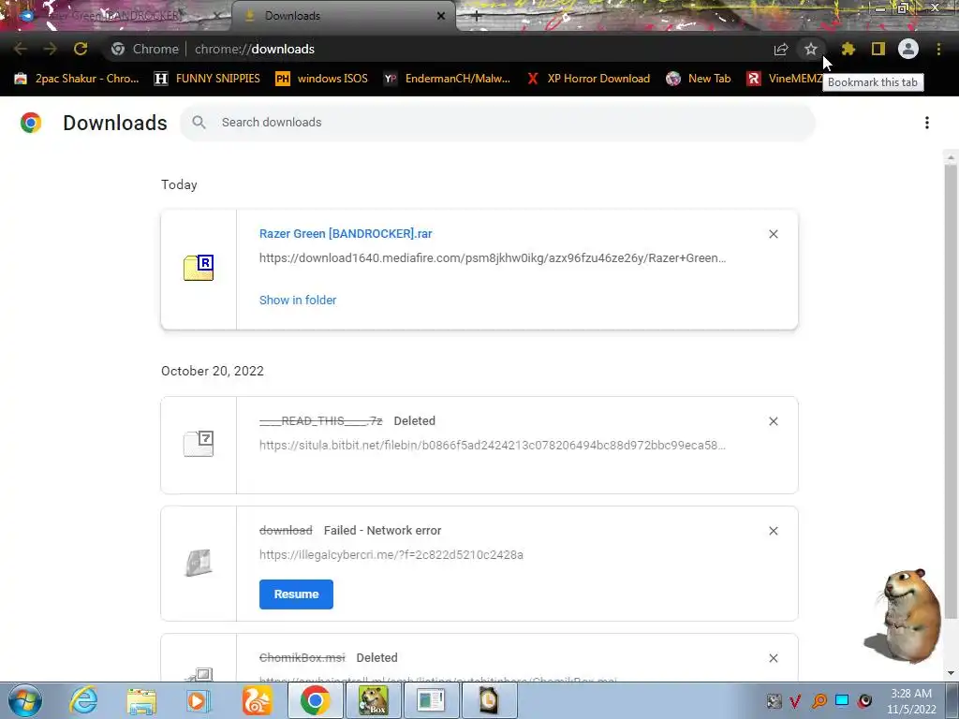Image resolution: width=959 pixels, height=719 pixels.
Task: Open the ChomikBox taskbar app
Action: pos(373,700)
